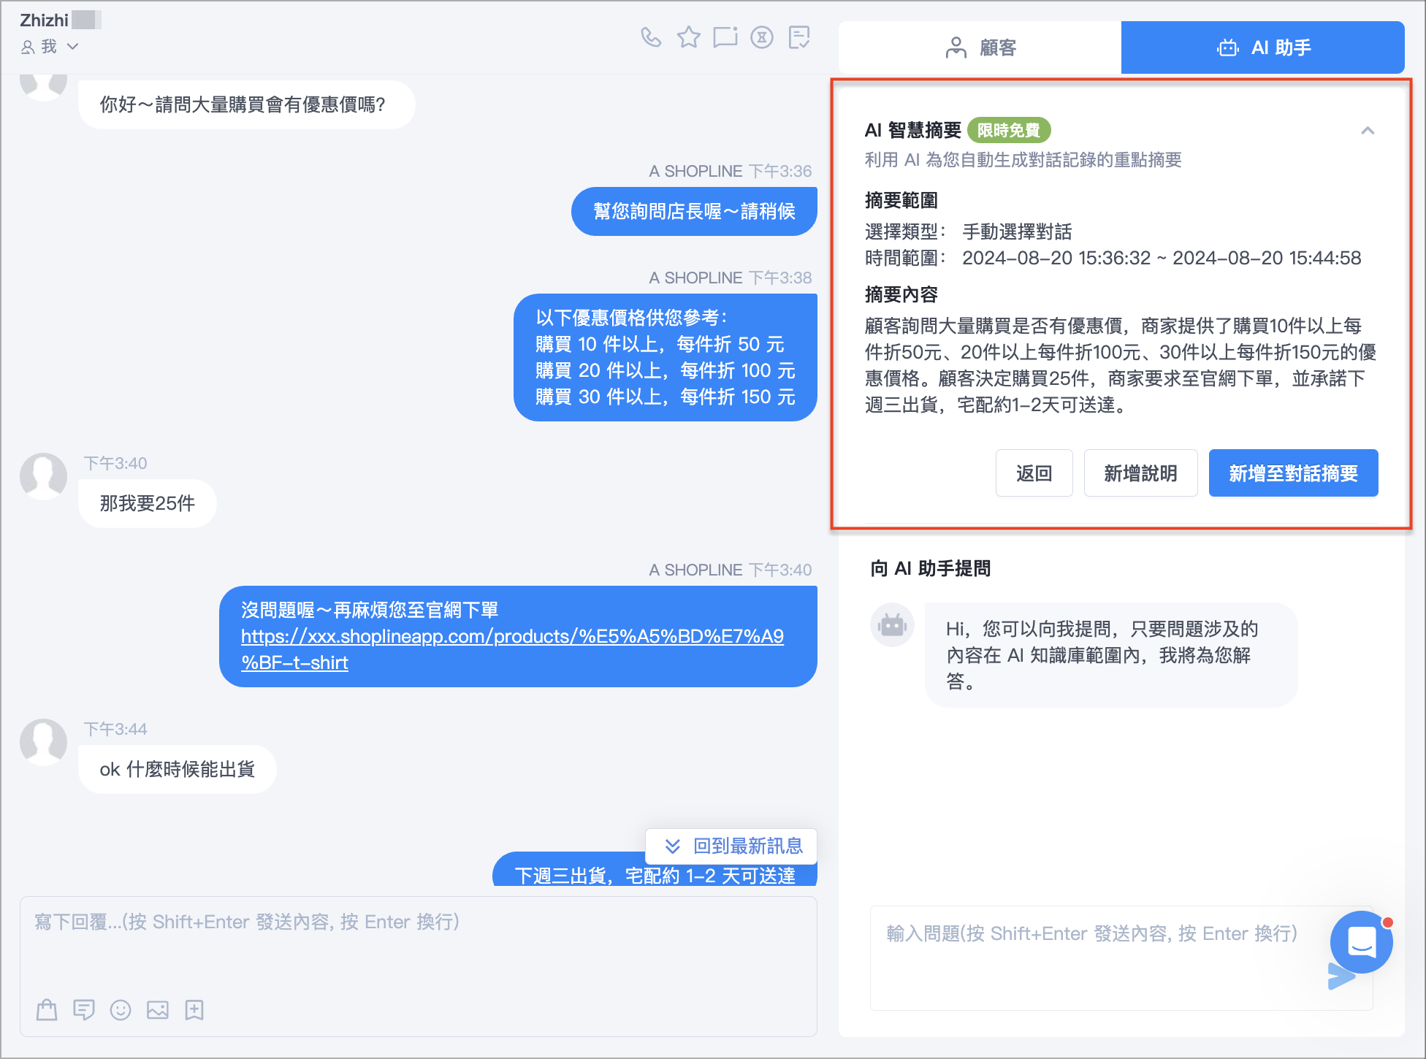This screenshot has width=1426, height=1059.
Task: Click 新增至對話摘要 button
Action: [x=1293, y=473]
